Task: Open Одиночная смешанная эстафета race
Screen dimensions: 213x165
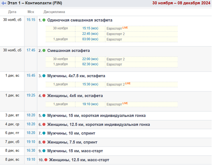Action: pos(80,20)
